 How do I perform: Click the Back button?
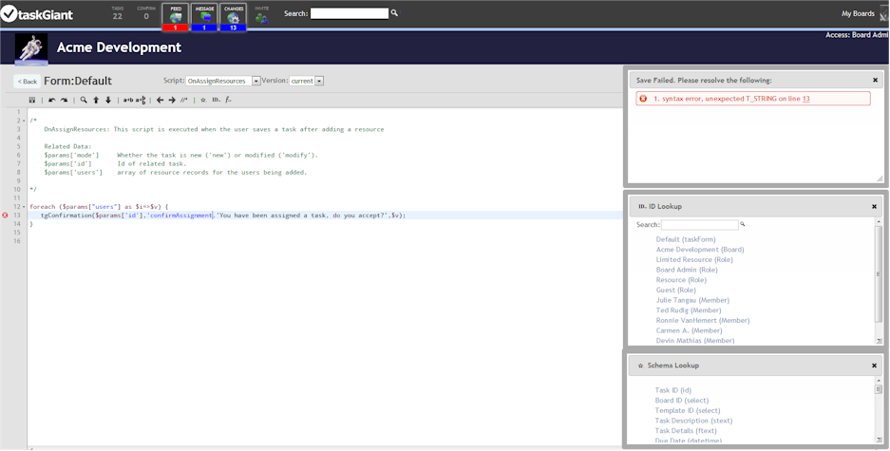[27, 82]
